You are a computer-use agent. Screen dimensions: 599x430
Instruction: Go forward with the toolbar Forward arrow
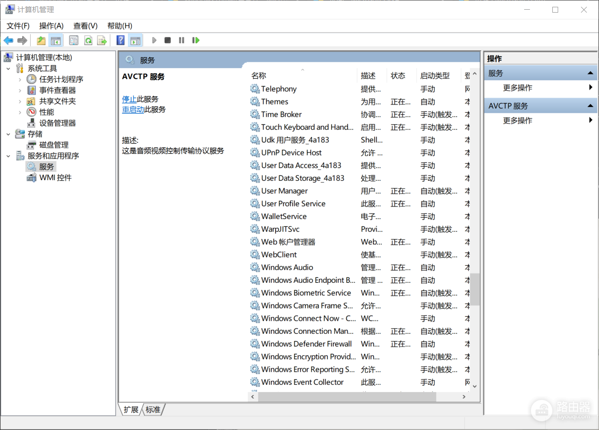pos(22,40)
